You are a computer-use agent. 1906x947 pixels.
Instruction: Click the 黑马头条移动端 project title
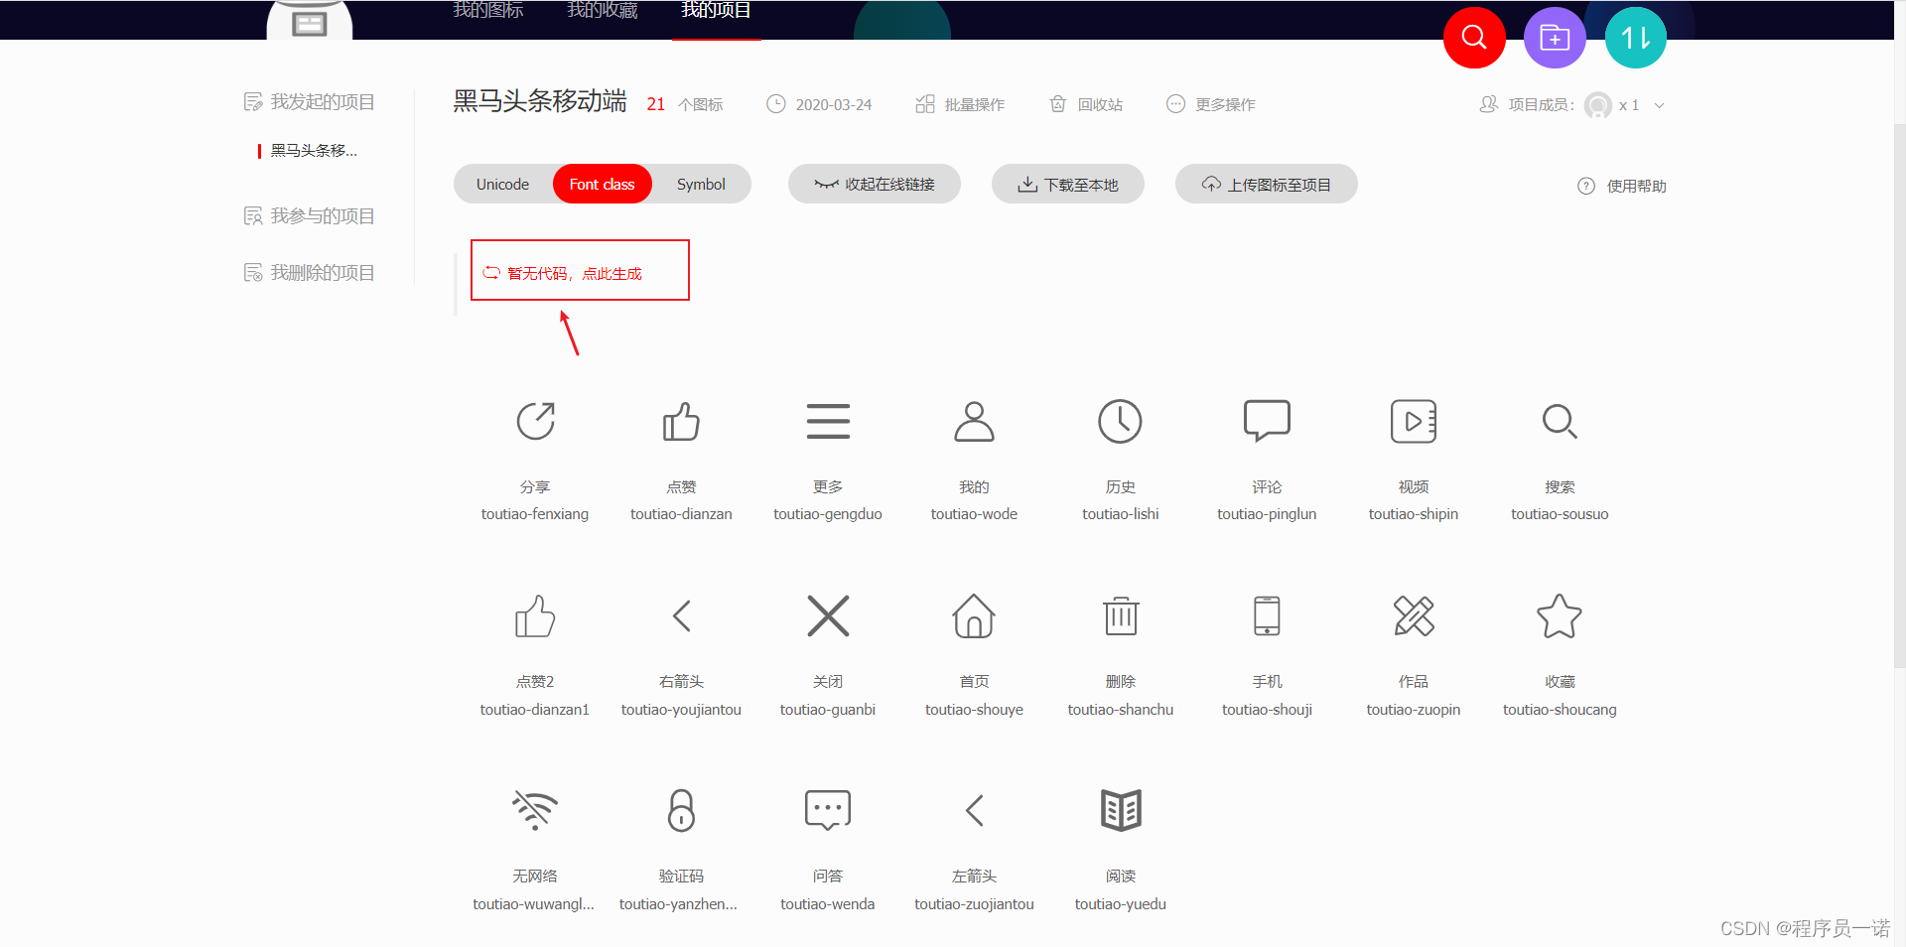pyautogui.click(x=540, y=101)
